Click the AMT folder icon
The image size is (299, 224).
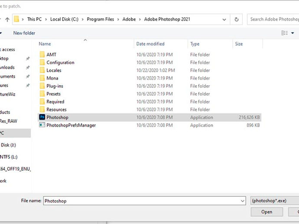coord(42,54)
